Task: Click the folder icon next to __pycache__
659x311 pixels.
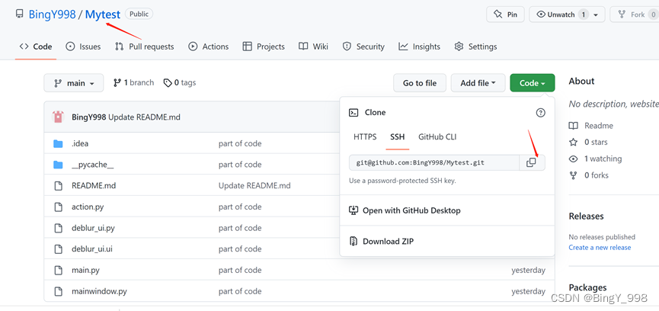Action: pos(58,165)
